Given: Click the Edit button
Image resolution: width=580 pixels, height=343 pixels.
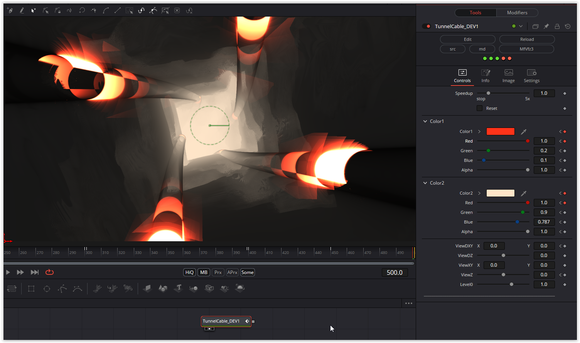Looking at the screenshot, I should [x=468, y=39].
